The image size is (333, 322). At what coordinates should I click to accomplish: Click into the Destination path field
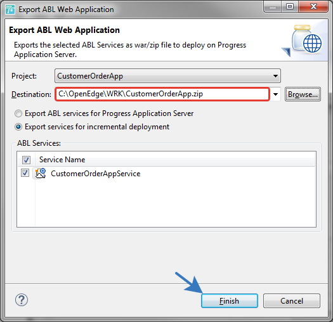point(162,94)
